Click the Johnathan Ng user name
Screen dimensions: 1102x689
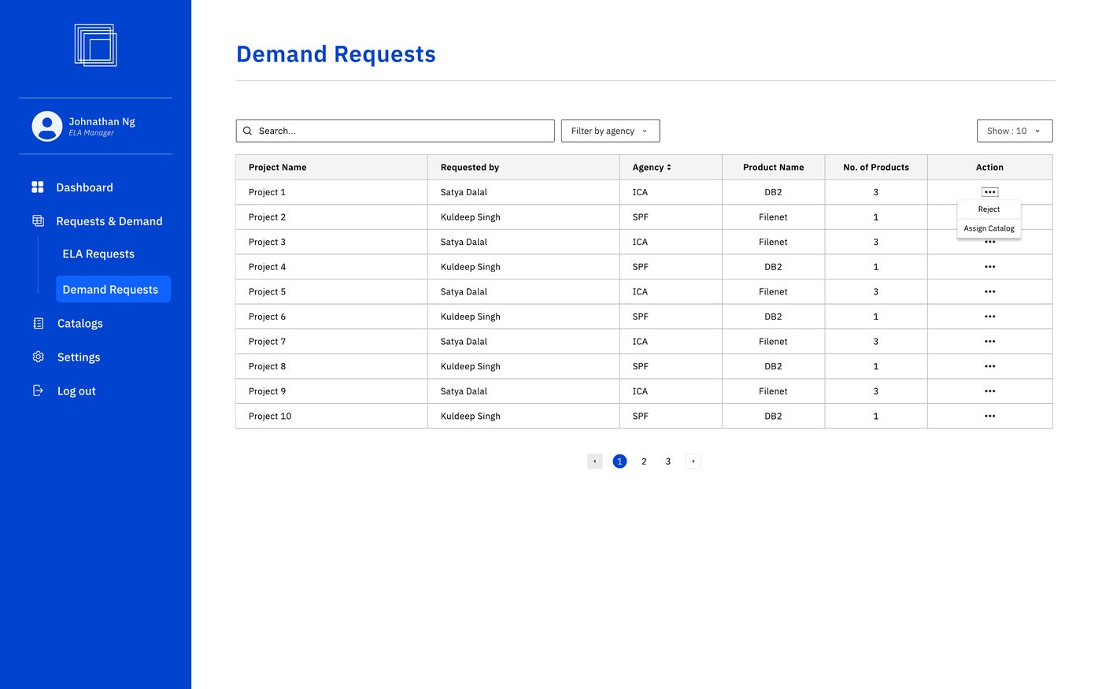click(102, 121)
